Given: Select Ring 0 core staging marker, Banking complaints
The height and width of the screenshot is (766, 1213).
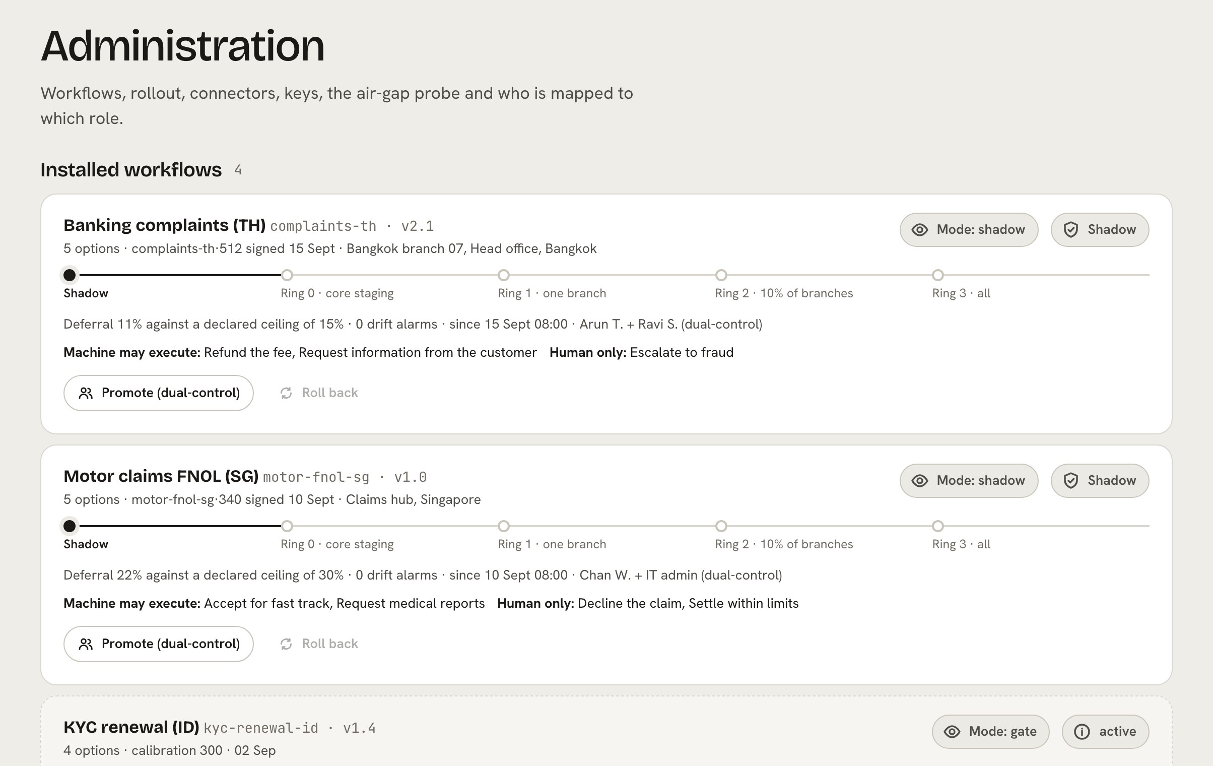Looking at the screenshot, I should coord(287,275).
